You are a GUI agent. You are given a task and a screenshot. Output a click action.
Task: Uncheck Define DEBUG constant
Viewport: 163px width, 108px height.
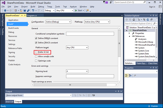tap(36, 38)
